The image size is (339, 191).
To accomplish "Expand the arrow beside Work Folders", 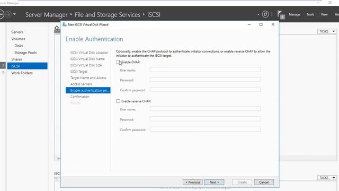I will tap(3, 72).
